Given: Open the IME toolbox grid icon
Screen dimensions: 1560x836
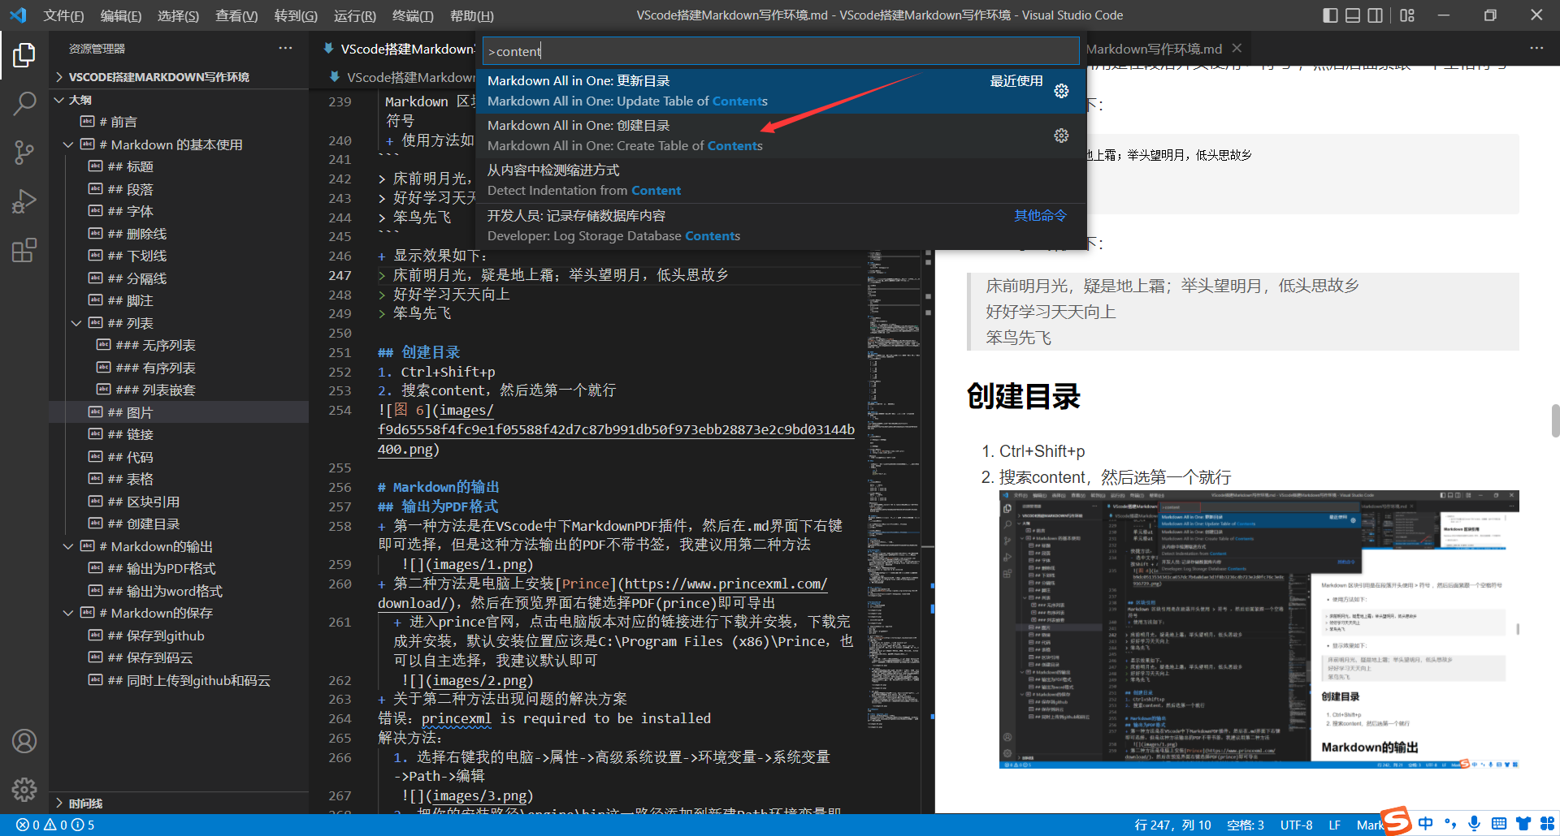Looking at the screenshot, I should (1547, 824).
